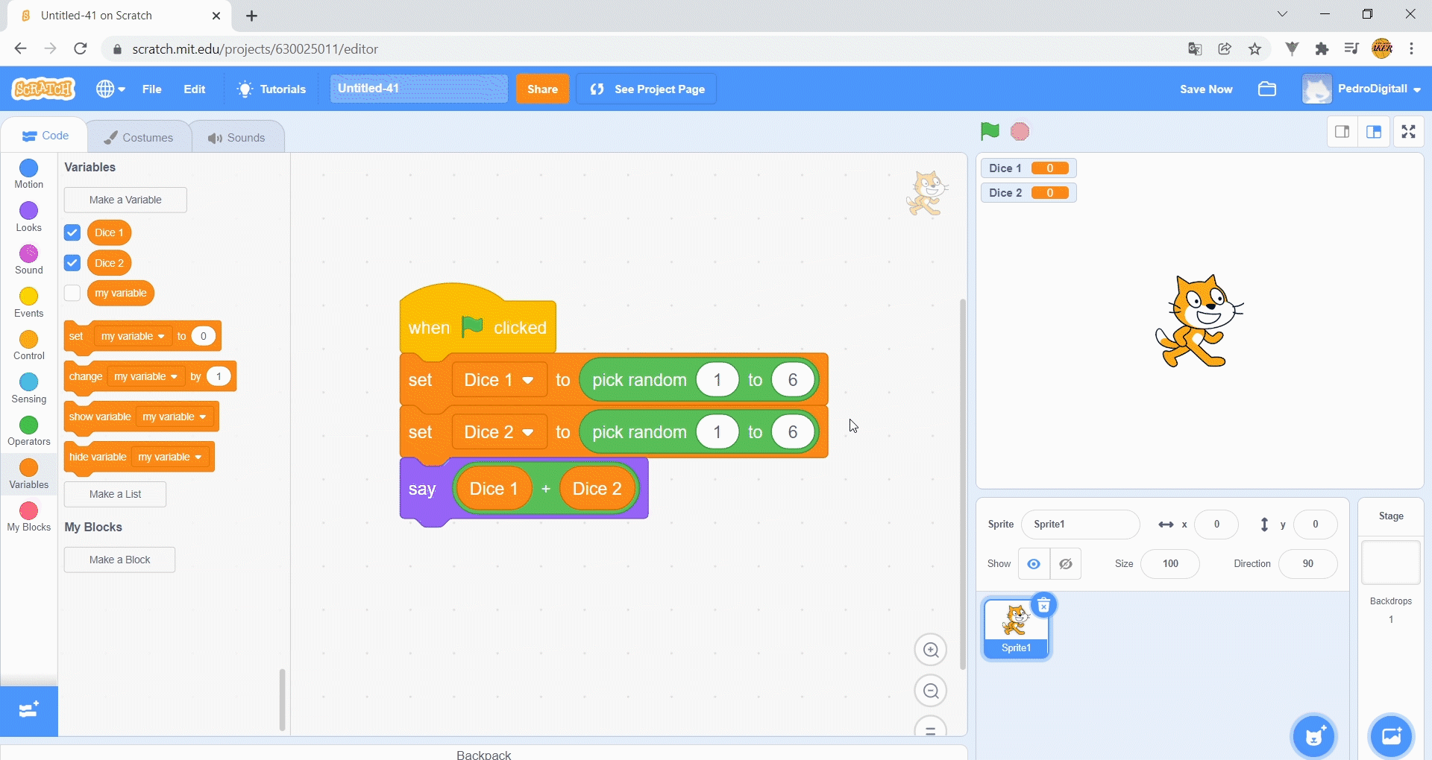Check the my variable checkbox
This screenshot has height=760, width=1432.
coord(72,293)
